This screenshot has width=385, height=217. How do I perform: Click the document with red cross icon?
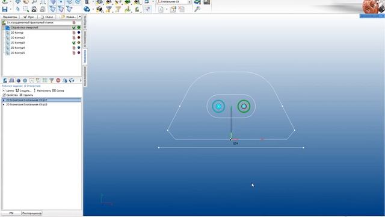pos(182,10)
